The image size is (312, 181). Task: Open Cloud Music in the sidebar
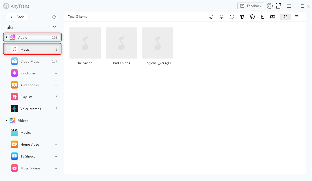point(32,61)
